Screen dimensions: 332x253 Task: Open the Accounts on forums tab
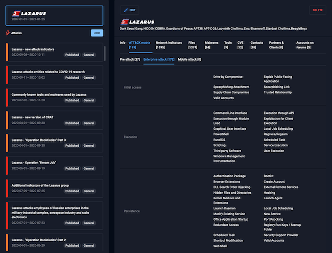pos(305,45)
